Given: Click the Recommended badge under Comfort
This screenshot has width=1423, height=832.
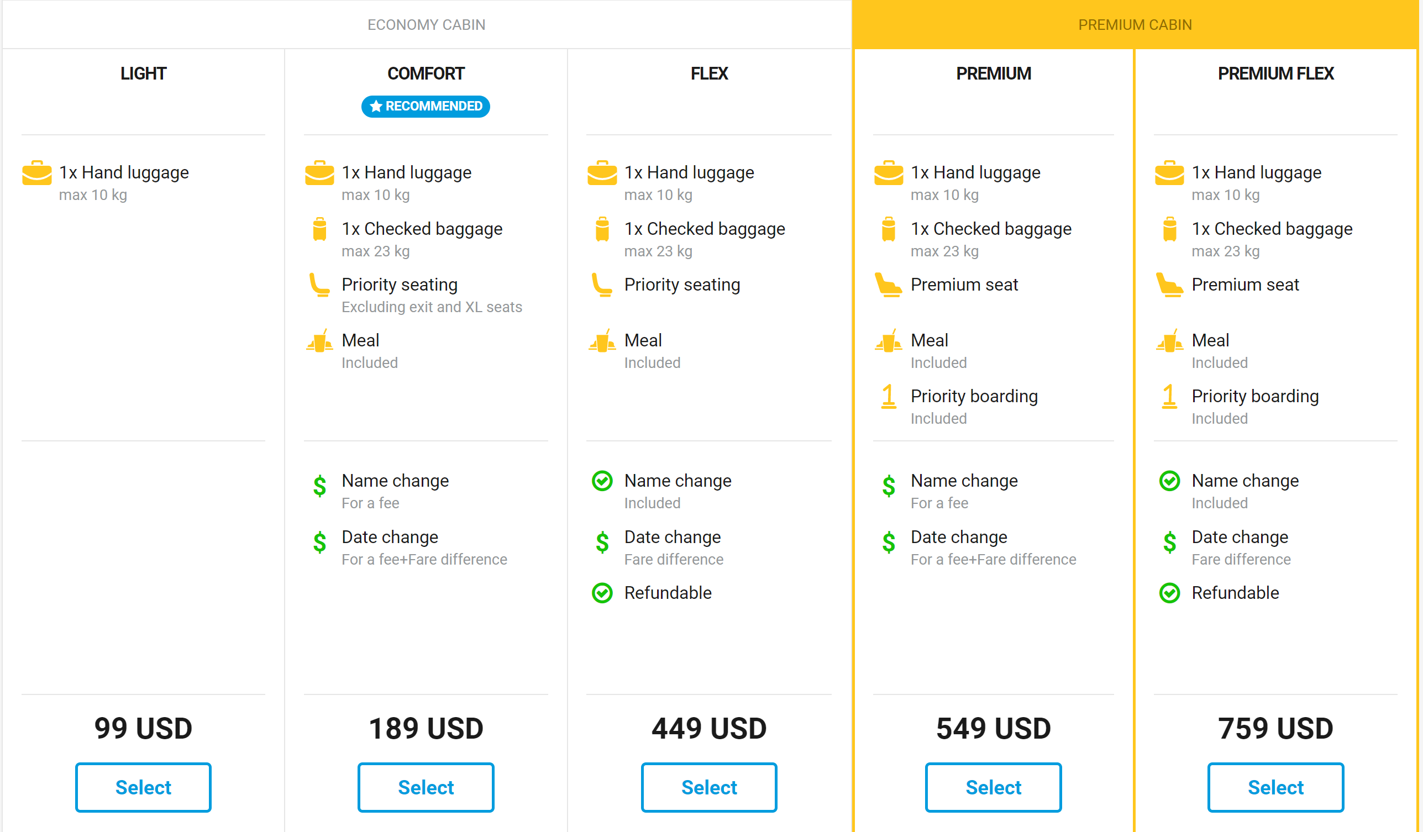Looking at the screenshot, I should 426,107.
